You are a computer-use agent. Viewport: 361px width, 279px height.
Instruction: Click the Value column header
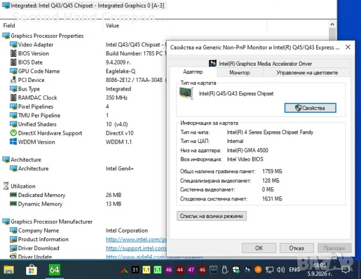click(112, 26)
